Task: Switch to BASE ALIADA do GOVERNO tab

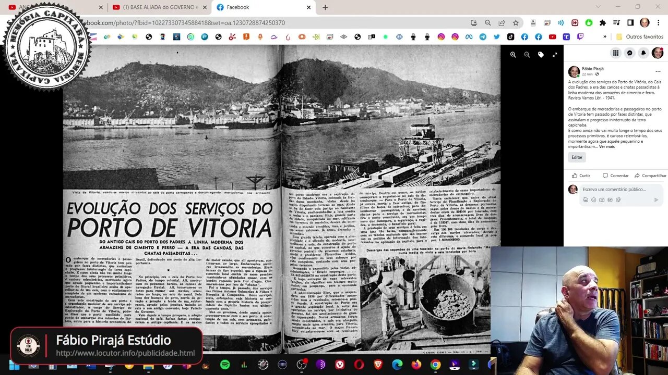Action: click(x=159, y=7)
